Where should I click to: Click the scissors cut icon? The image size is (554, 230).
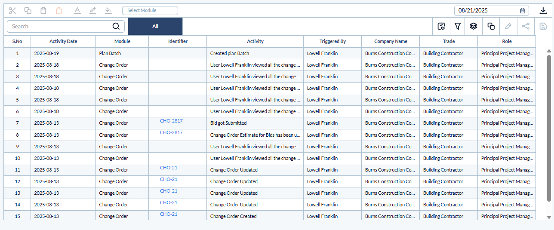pyautogui.click(x=12, y=11)
